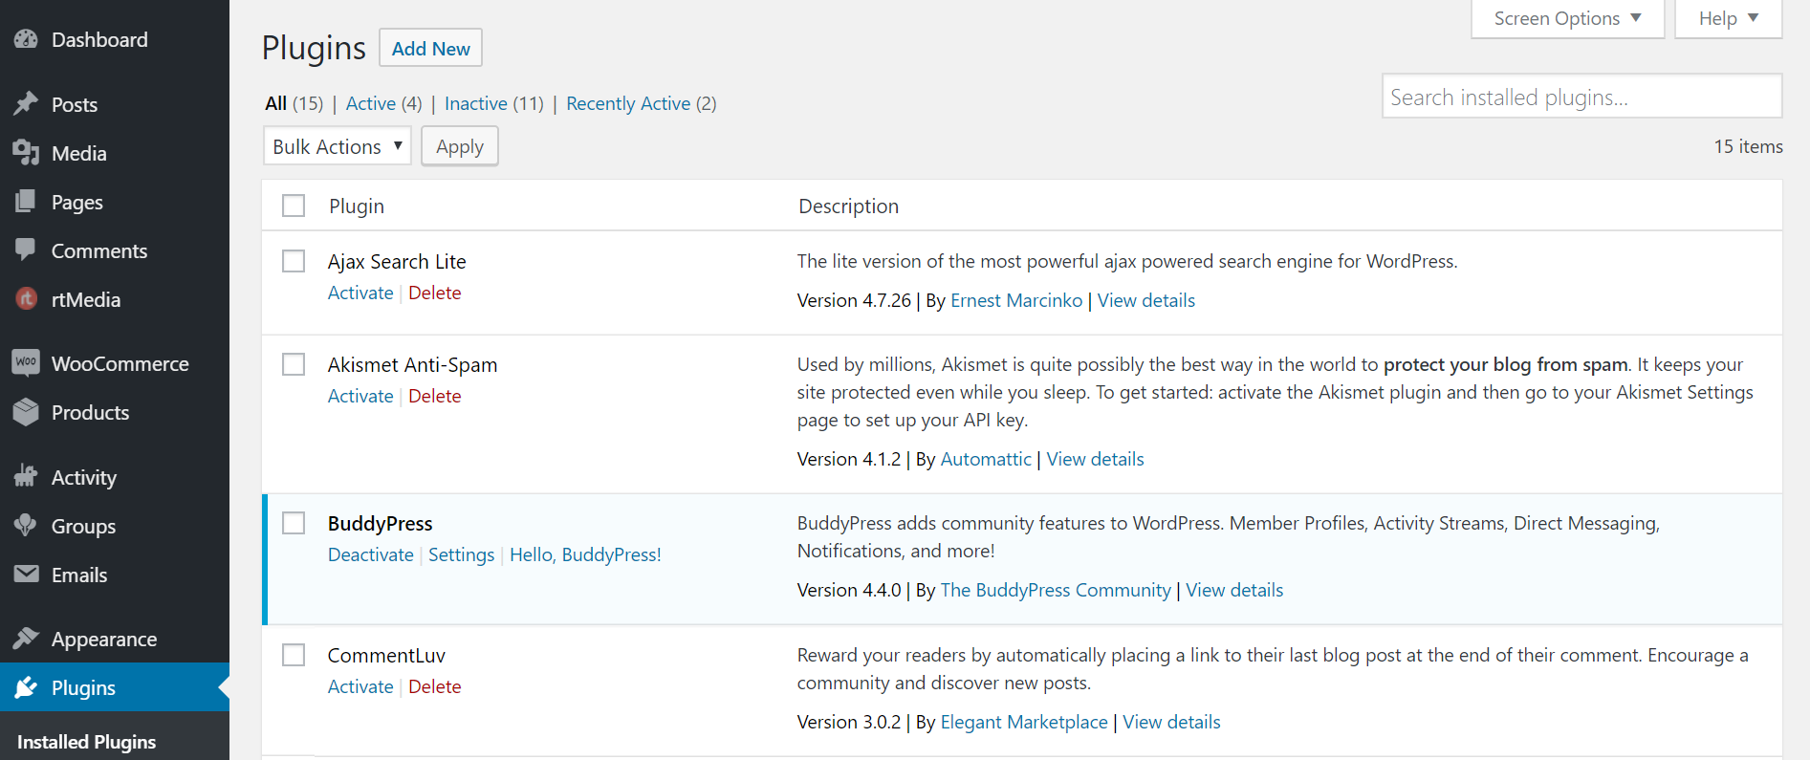Image resolution: width=1810 pixels, height=760 pixels.
Task: Click the Dashboard gauge icon
Action: (26, 39)
